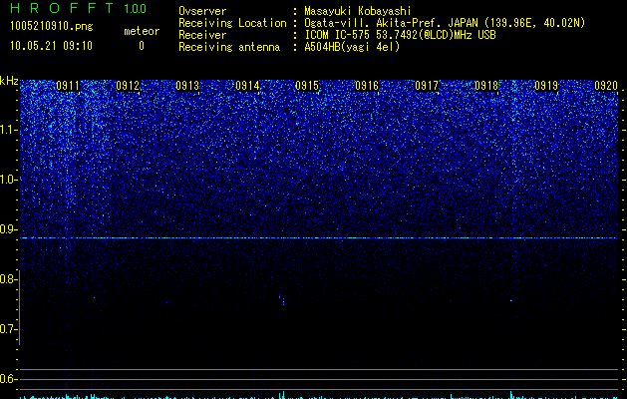627x399 pixels.
Task: Select observer name Masayuki Kobayashi
Action: [x=358, y=12]
